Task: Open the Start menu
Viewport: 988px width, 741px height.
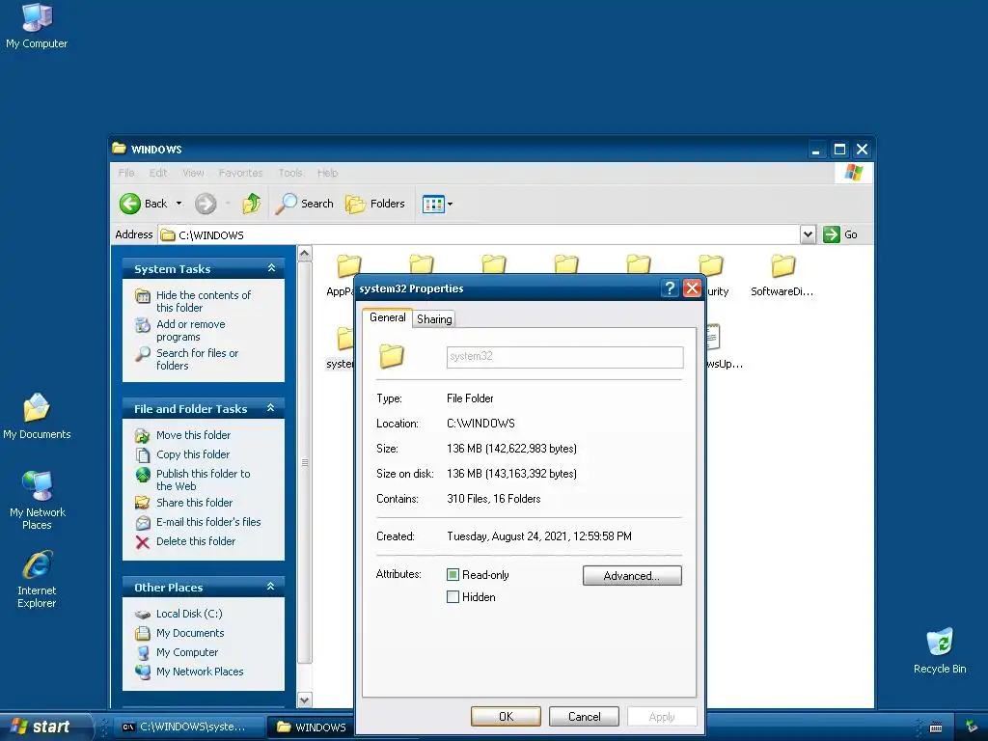Action: click(x=44, y=727)
